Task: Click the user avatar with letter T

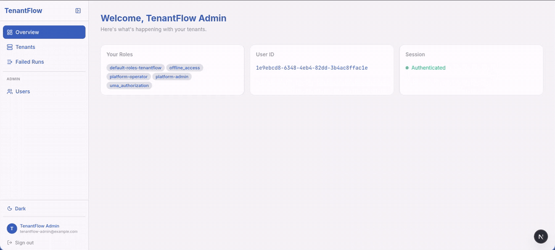Action: [12, 229]
